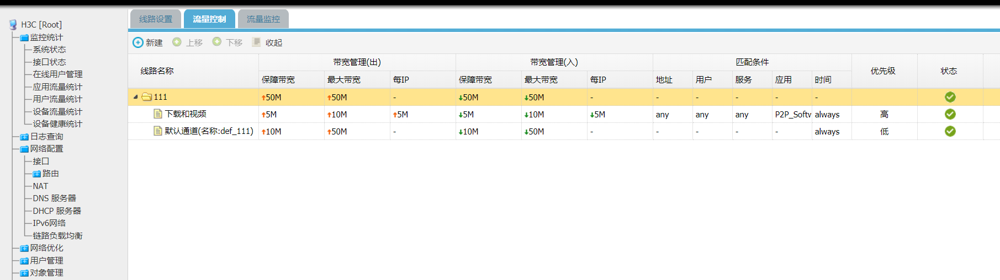The image size is (1000, 280).
Task: Click the 新建 plus icon
Action: coord(138,42)
